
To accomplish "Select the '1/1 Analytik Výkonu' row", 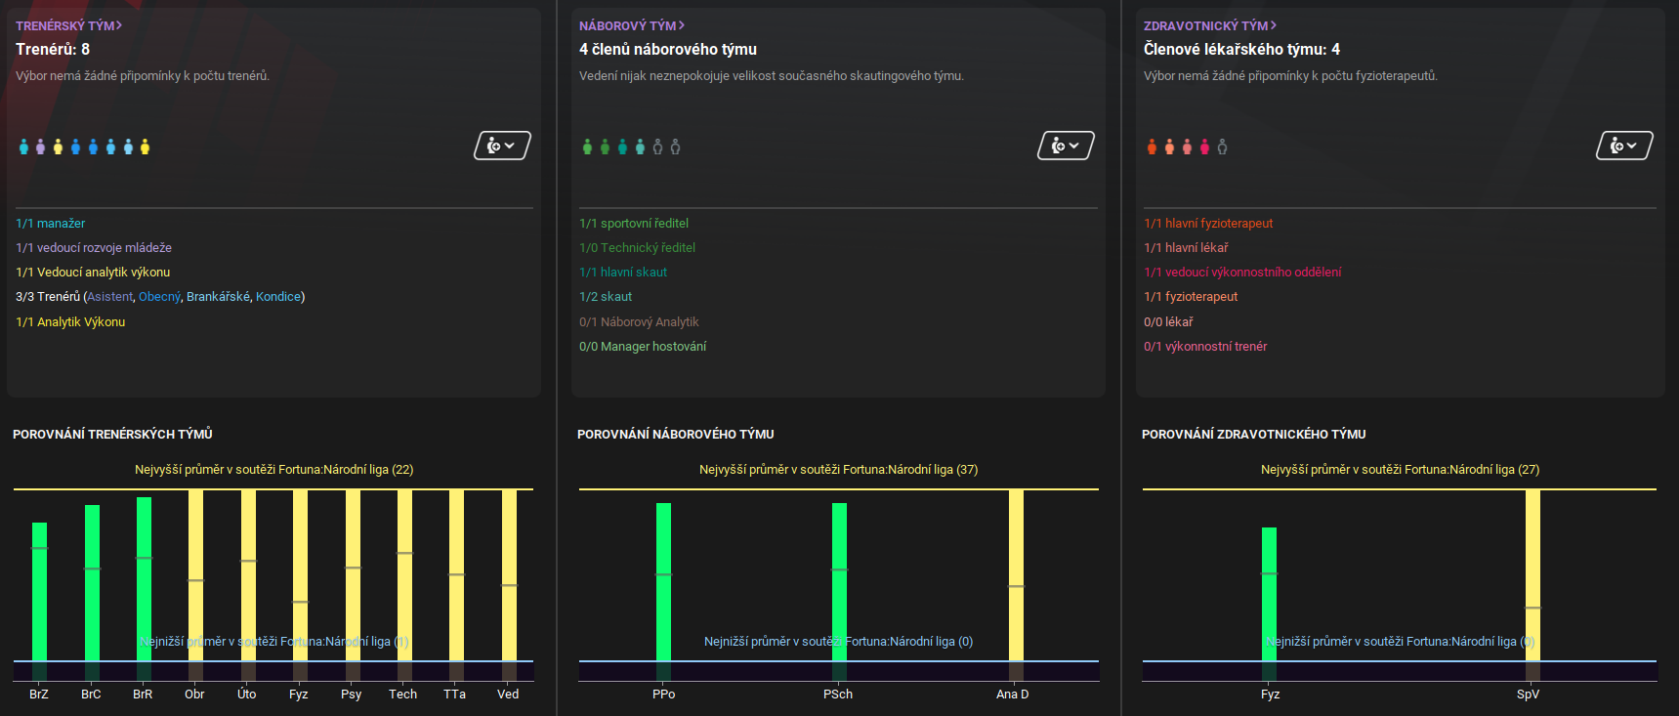I will [70, 322].
